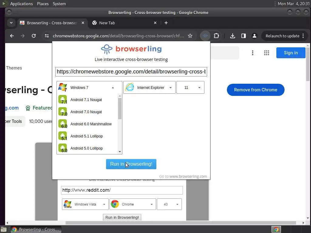Image resolution: width=311 pixels, height=233 pixels.
Task: Open the Google apps grid icon
Action: pos(267,53)
